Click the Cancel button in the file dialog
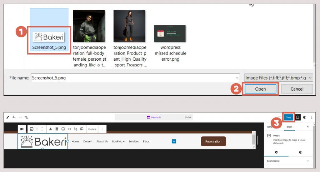320x172 pixels. [297, 89]
